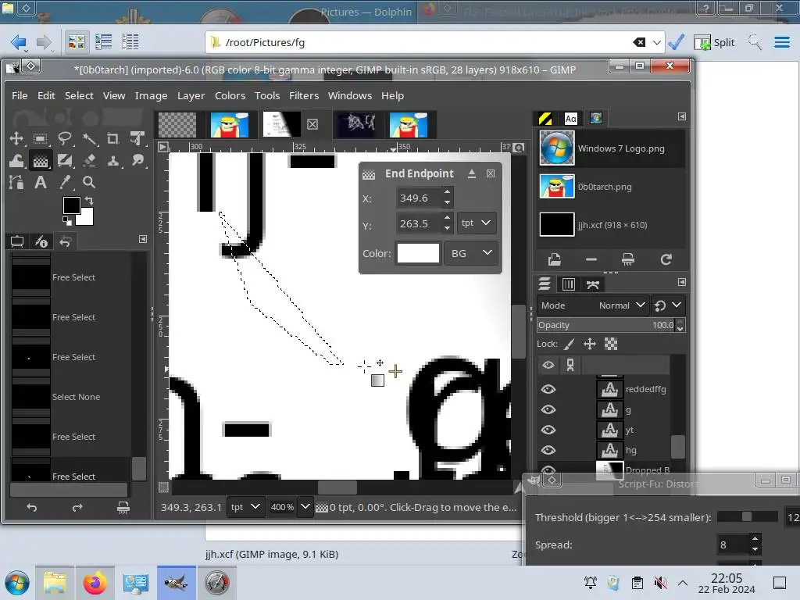Open End Endpoint unit tpt dropdown

tap(476, 223)
